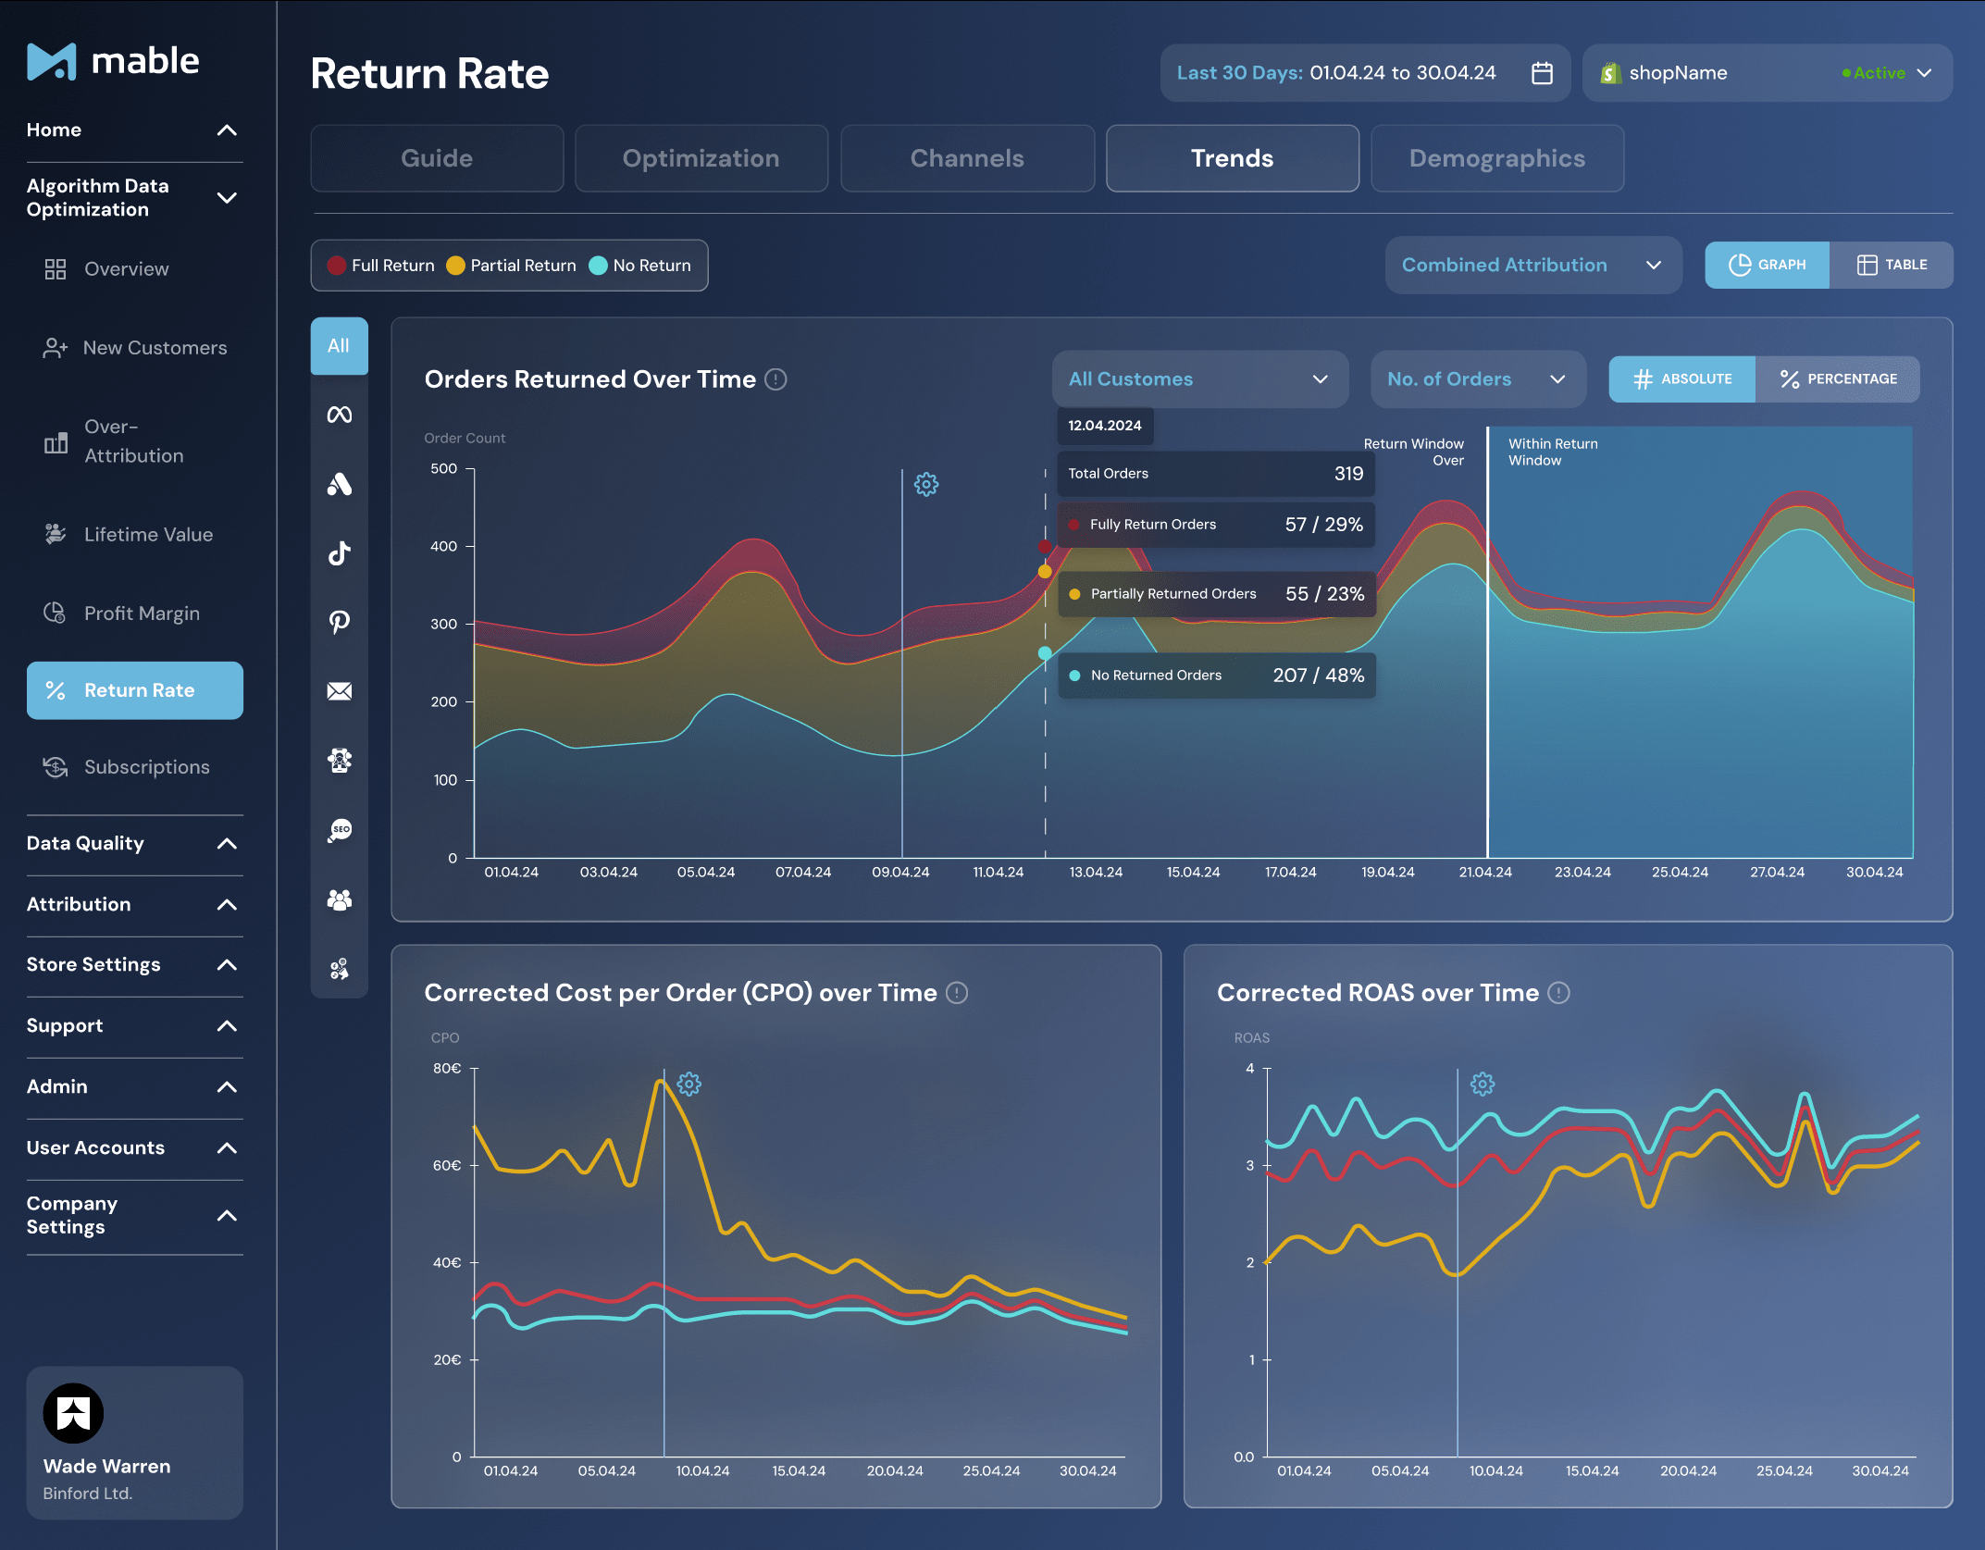Open the calendar date picker icon
This screenshot has width=1985, height=1550.
(x=1541, y=72)
